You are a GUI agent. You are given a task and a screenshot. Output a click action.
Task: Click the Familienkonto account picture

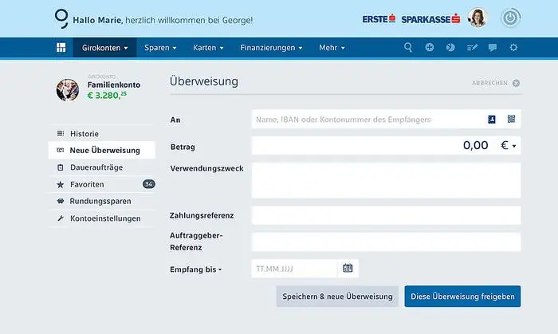click(x=68, y=90)
